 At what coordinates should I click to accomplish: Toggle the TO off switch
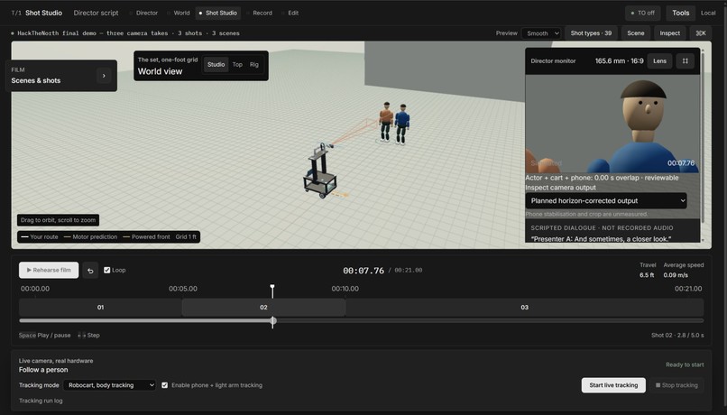point(642,13)
